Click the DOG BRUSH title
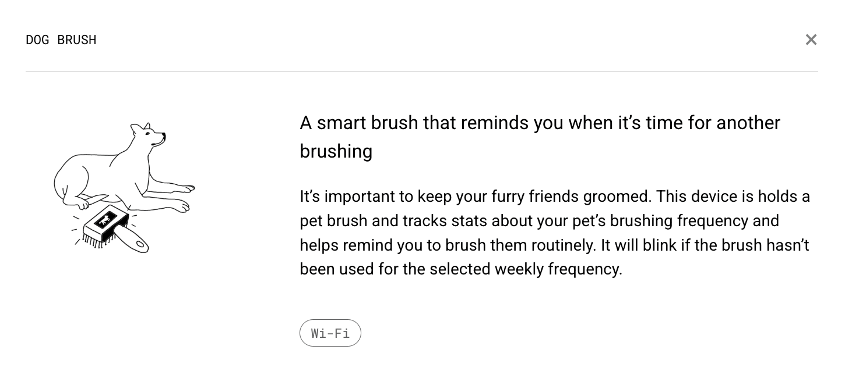This screenshot has width=845, height=371. pos(61,40)
